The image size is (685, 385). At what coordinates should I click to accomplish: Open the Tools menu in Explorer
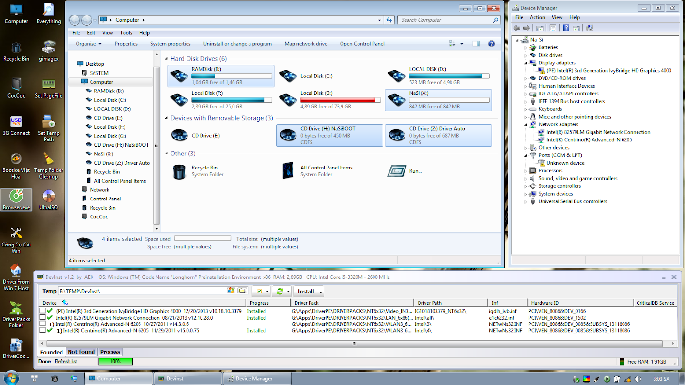tap(126, 33)
